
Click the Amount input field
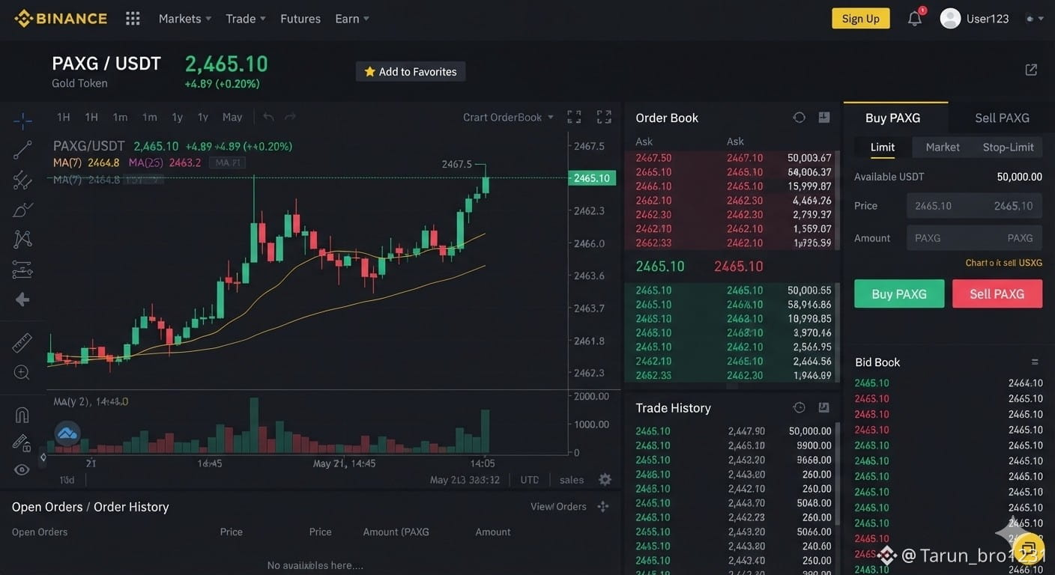[x=974, y=238]
